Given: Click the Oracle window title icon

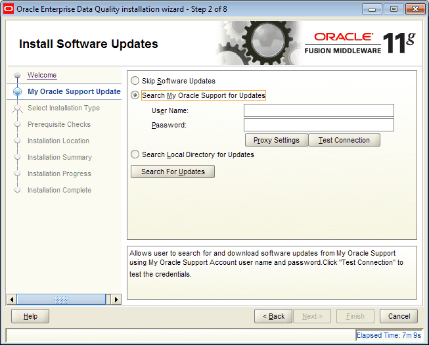Looking at the screenshot, I should click(9, 9).
